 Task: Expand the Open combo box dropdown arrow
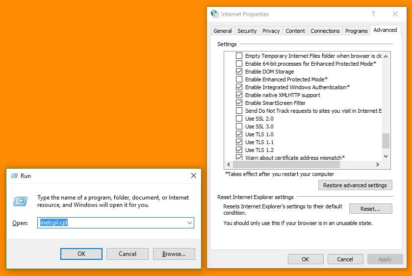[189, 223]
